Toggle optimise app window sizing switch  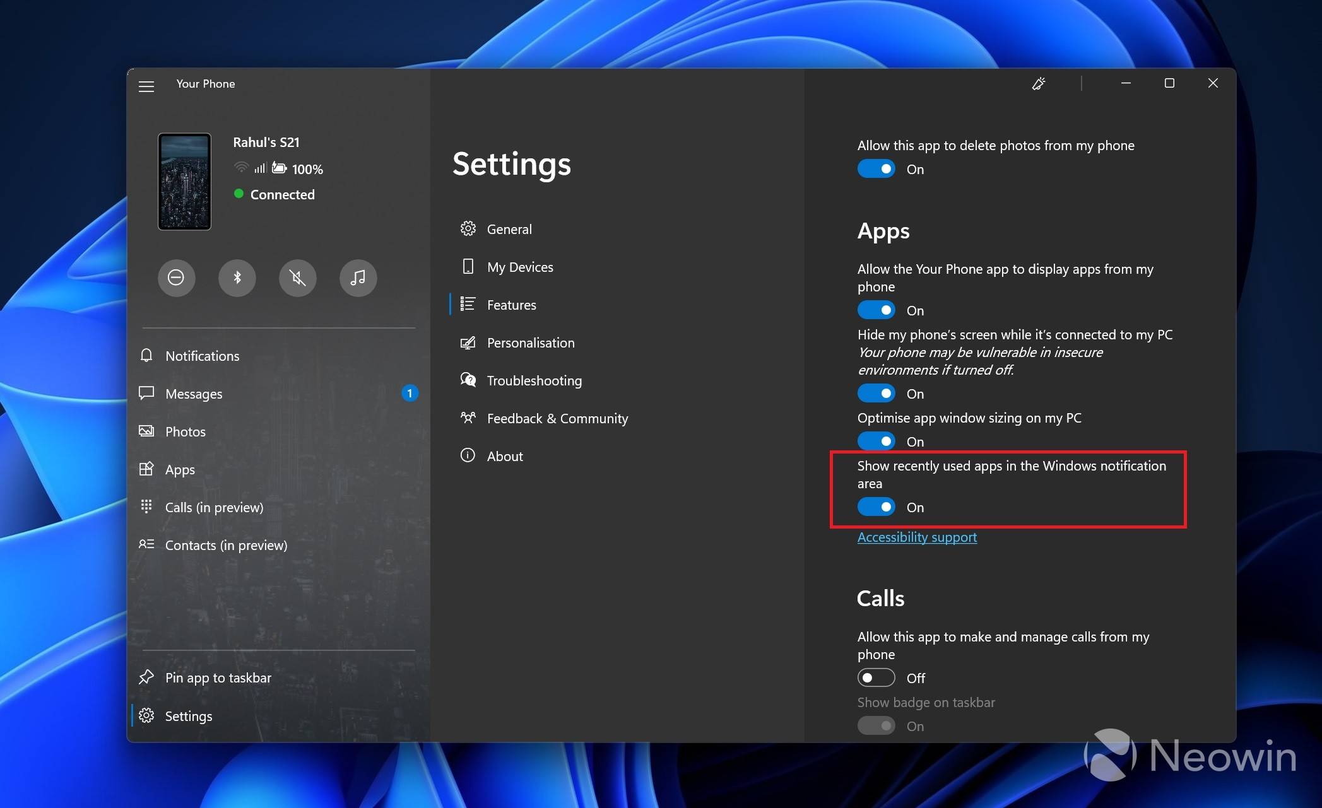[x=876, y=442]
